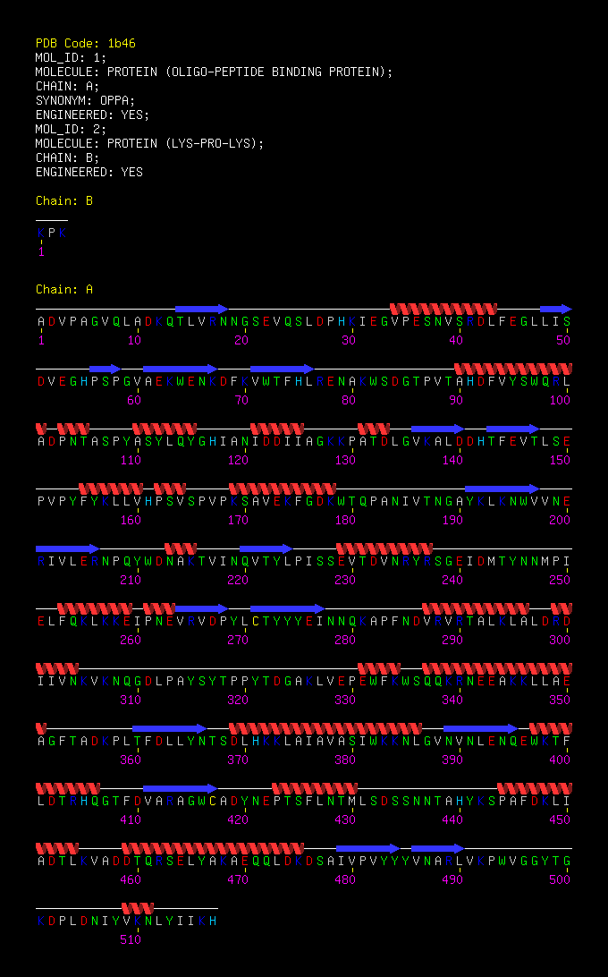Click residue number label 450
This screenshot has height=977, width=608.
[x=560, y=820]
